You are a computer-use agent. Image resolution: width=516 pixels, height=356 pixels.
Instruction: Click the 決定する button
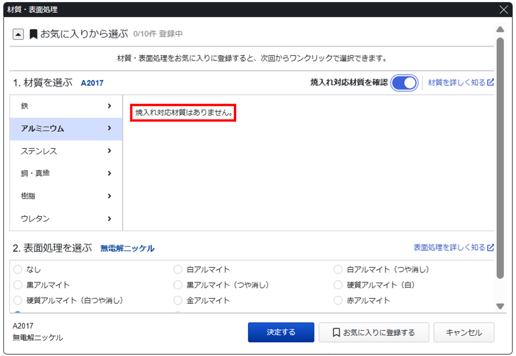click(x=281, y=332)
